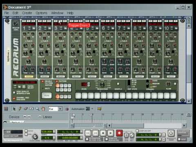
Task: Select pattern 1 button
Action: [x=58, y=86]
